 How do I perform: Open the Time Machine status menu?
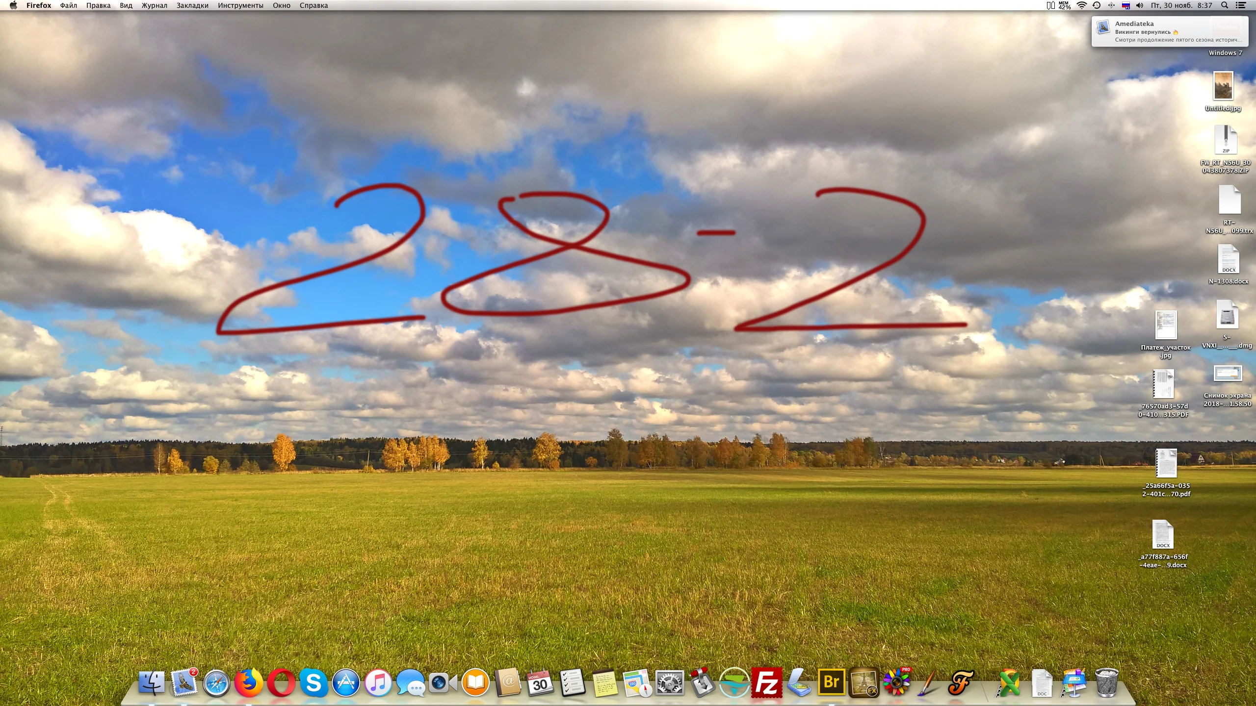(x=1097, y=5)
